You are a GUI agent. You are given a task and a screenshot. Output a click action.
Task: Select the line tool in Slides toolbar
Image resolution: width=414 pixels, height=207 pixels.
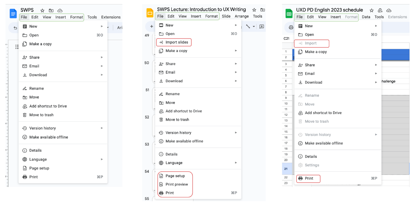[x=248, y=26]
